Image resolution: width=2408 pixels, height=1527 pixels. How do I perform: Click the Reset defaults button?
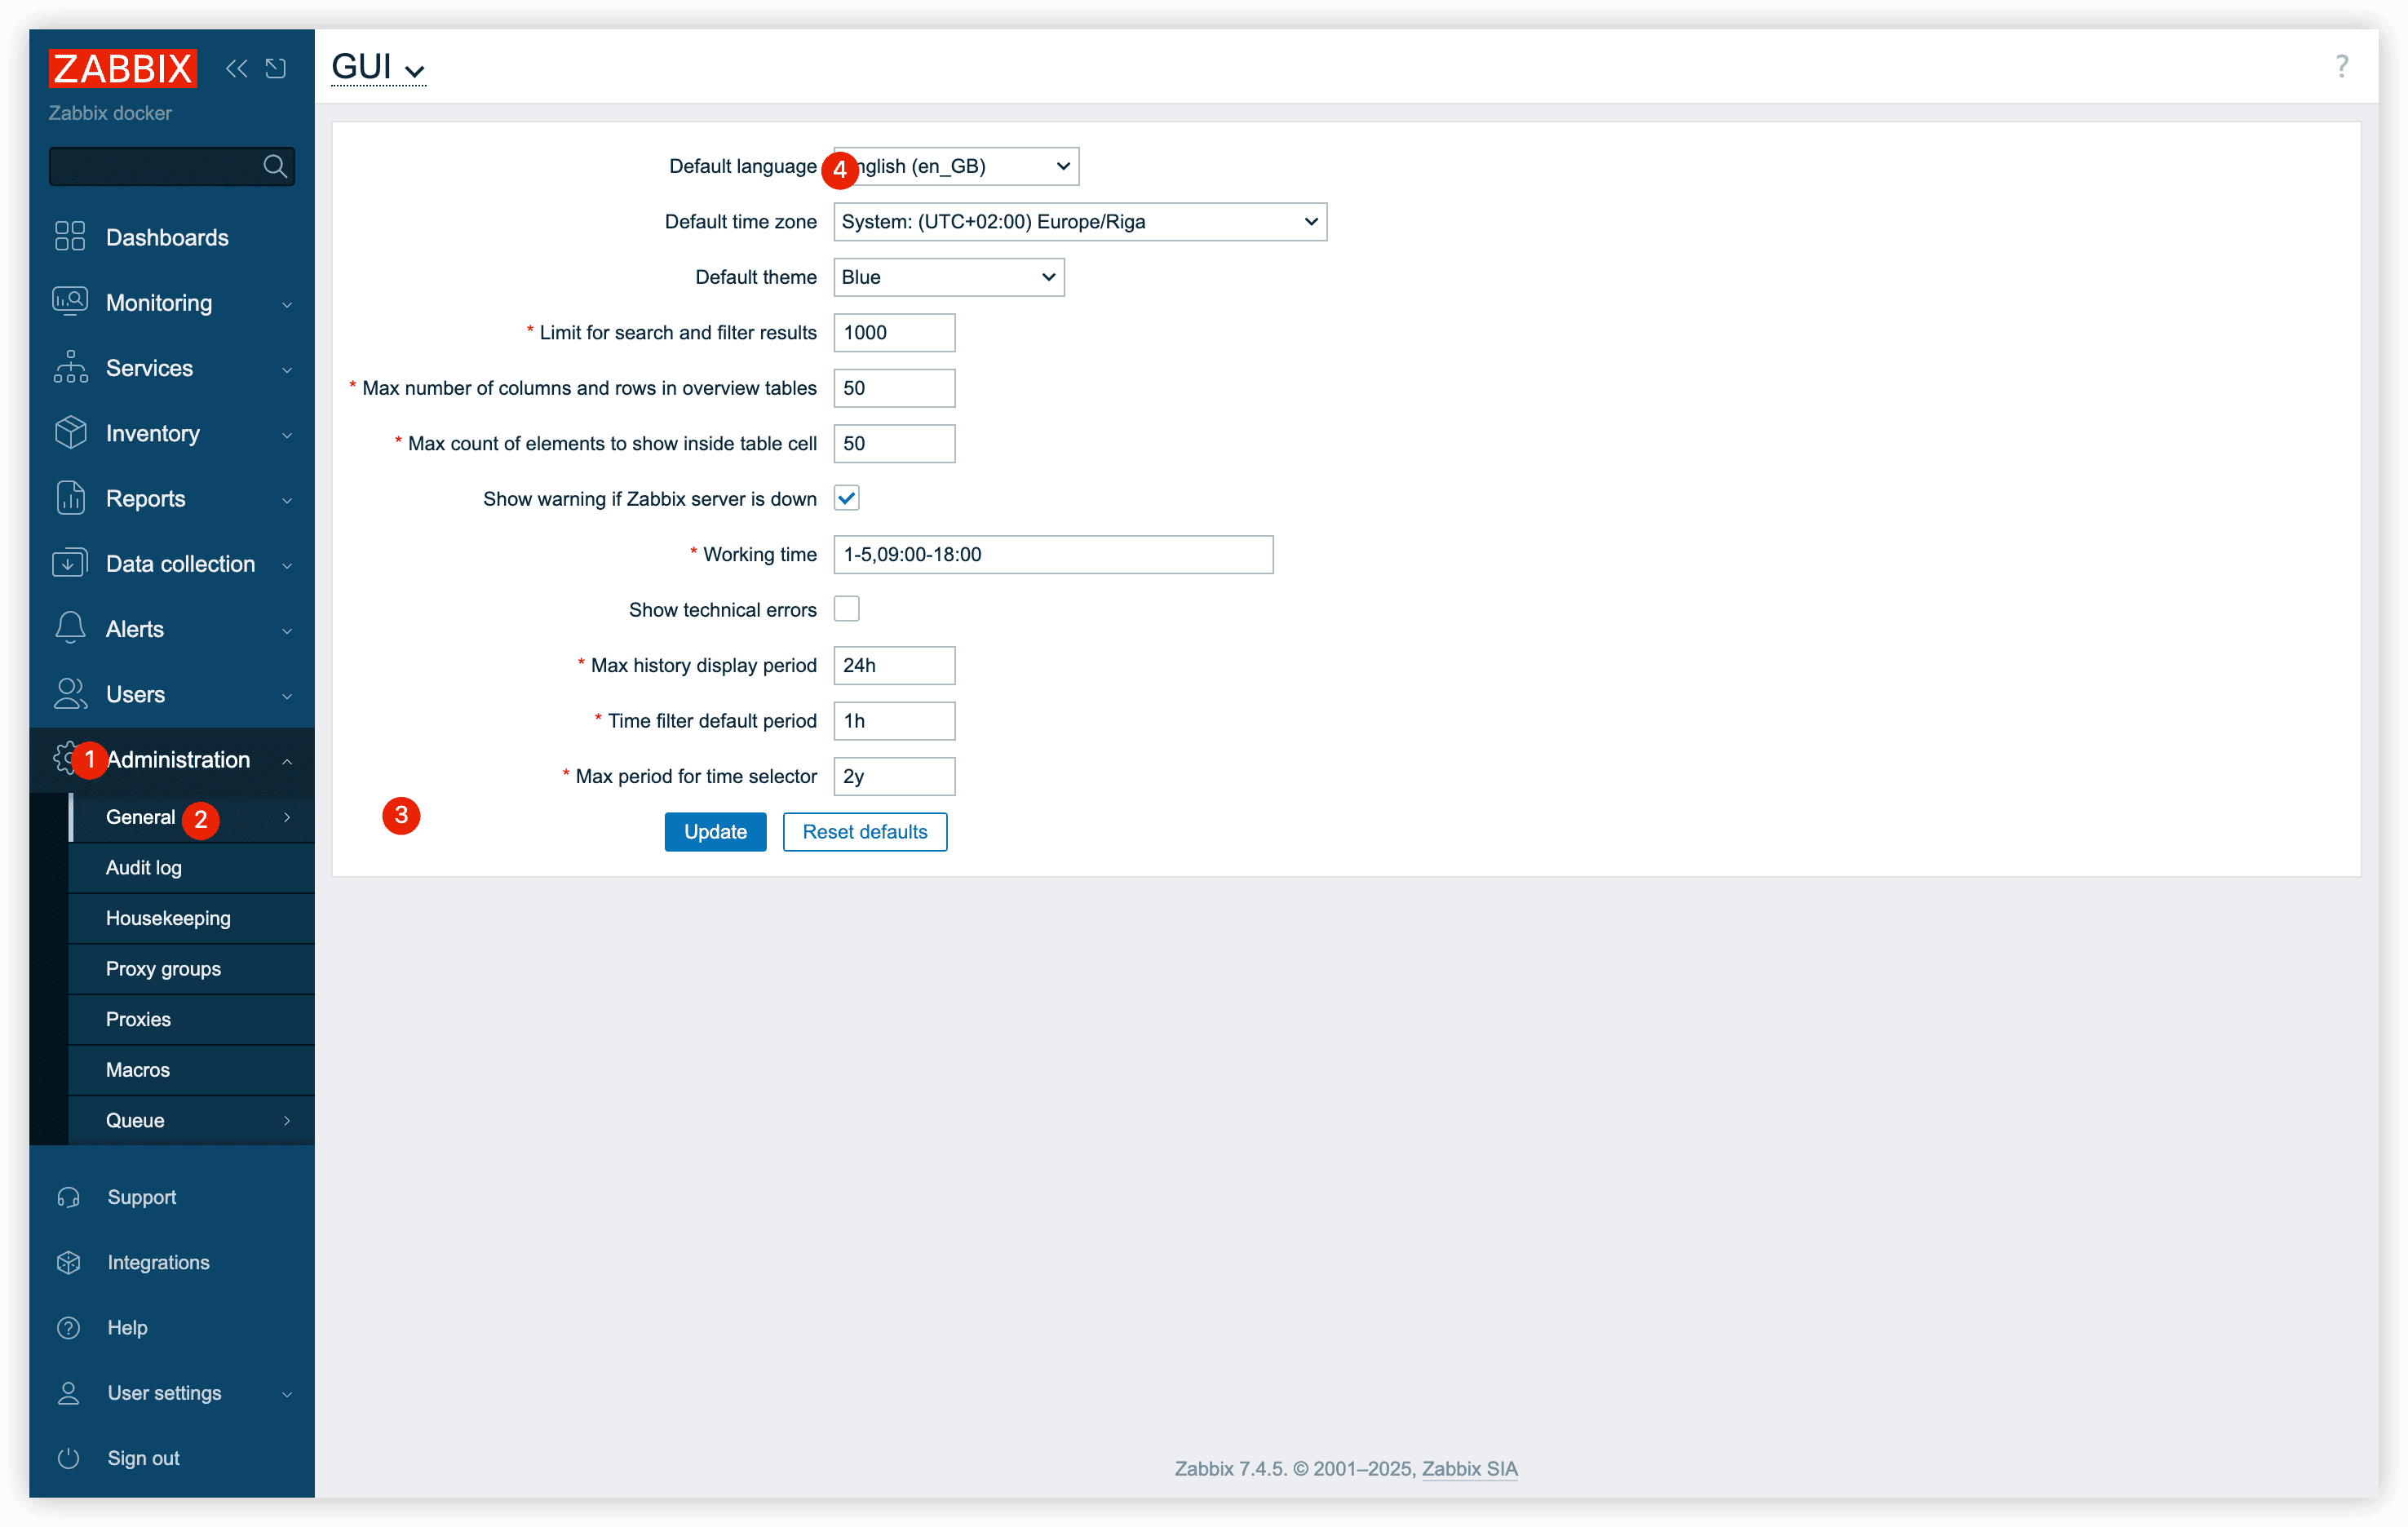point(864,831)
